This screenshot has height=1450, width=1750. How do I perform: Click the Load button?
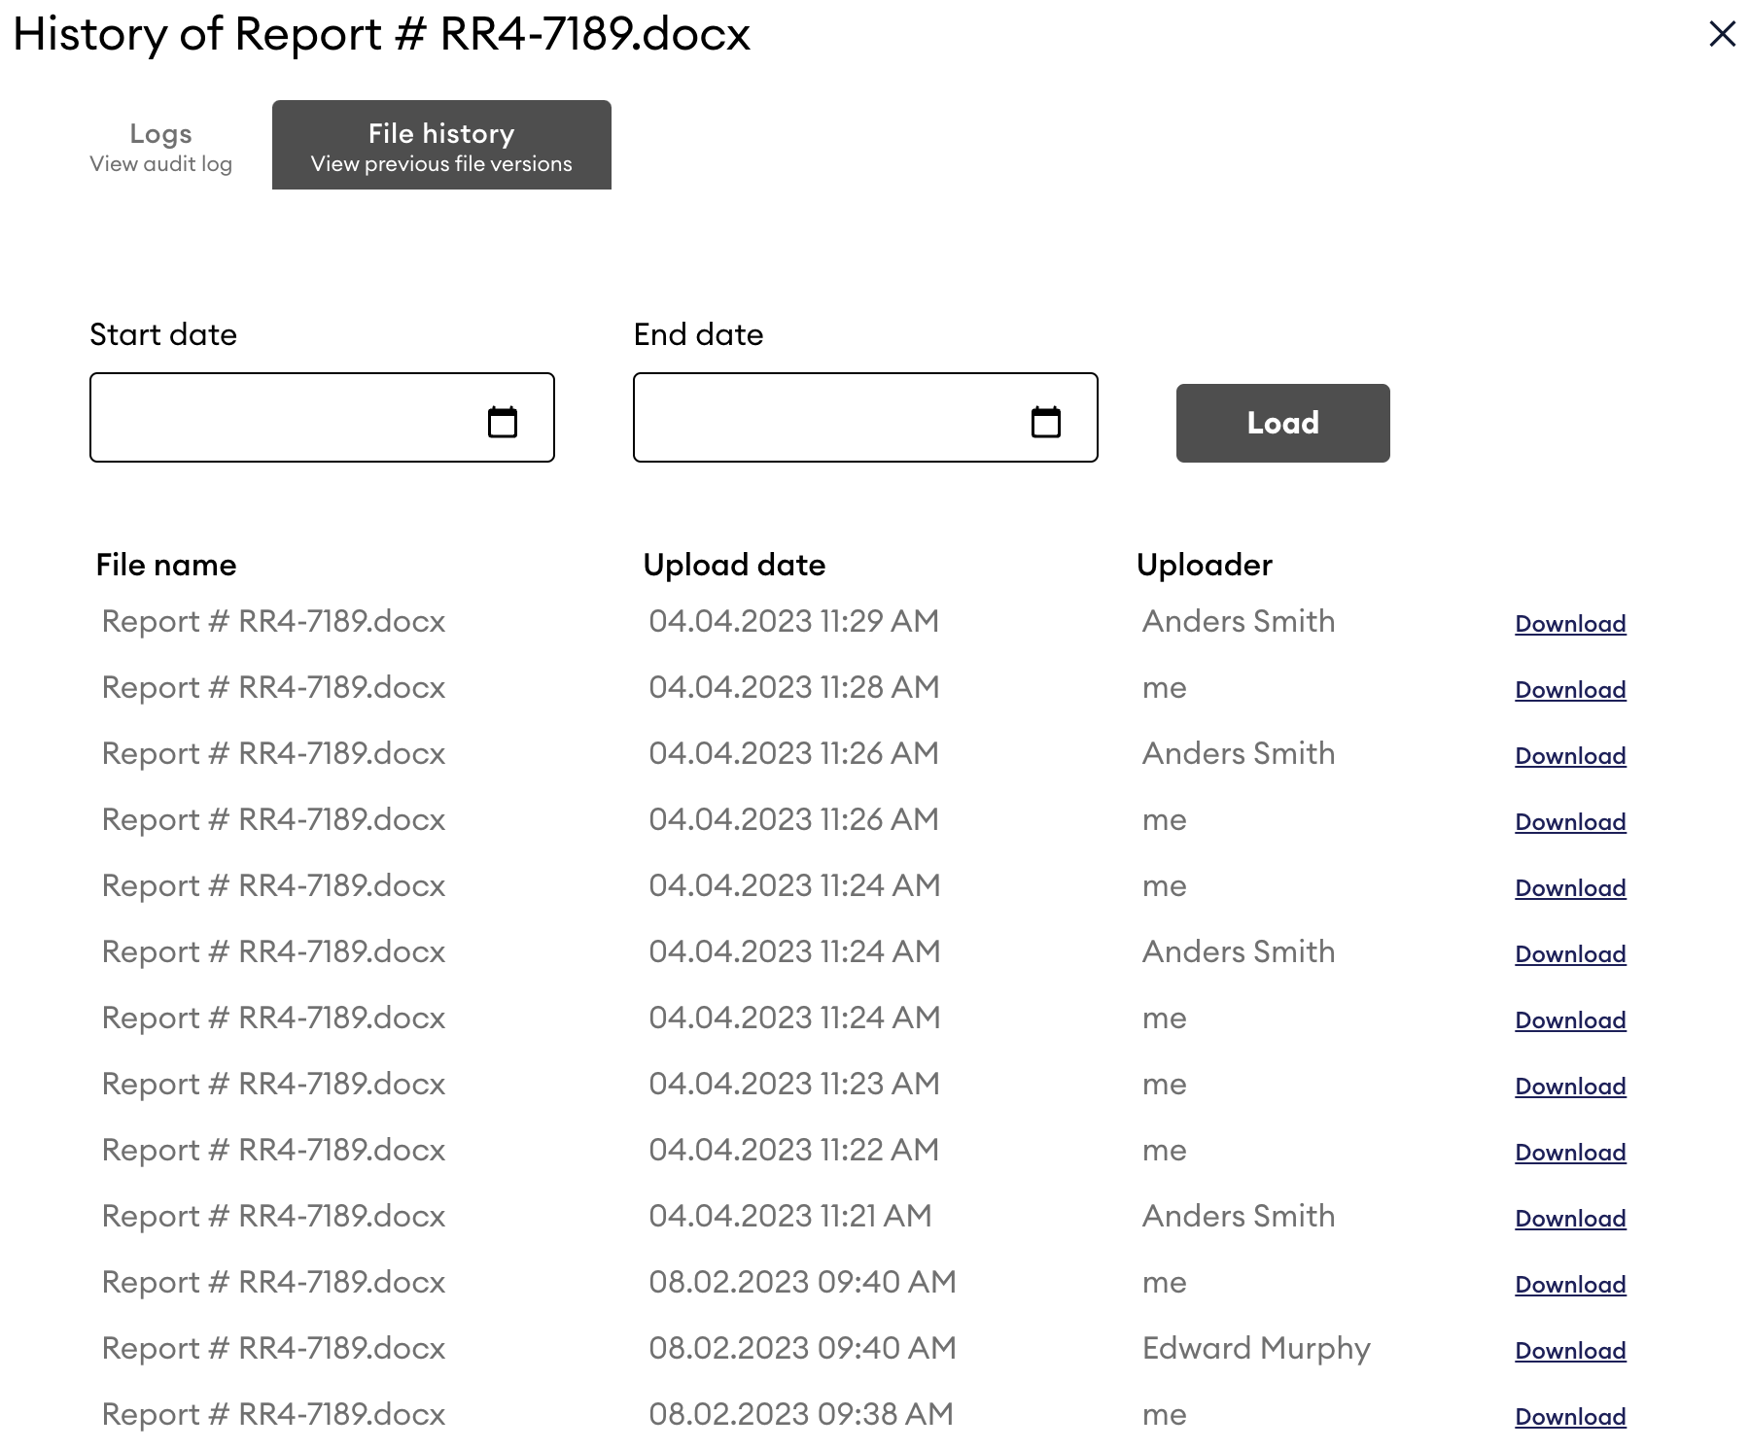[1282, 423]
